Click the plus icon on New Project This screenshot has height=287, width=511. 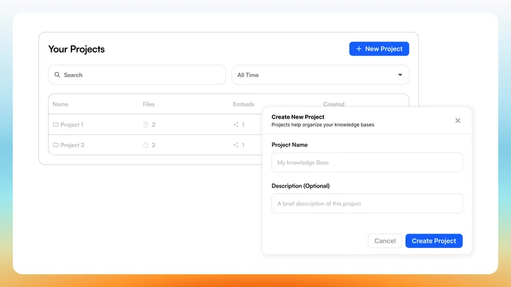pyautogui.click(x=359, y=49)
